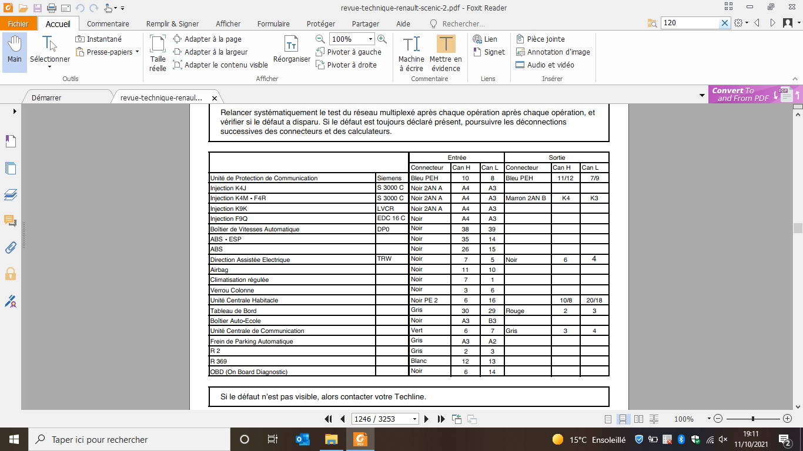The image size is (803, 451).
Task: Go to the previous page
Action: (343, 419)
